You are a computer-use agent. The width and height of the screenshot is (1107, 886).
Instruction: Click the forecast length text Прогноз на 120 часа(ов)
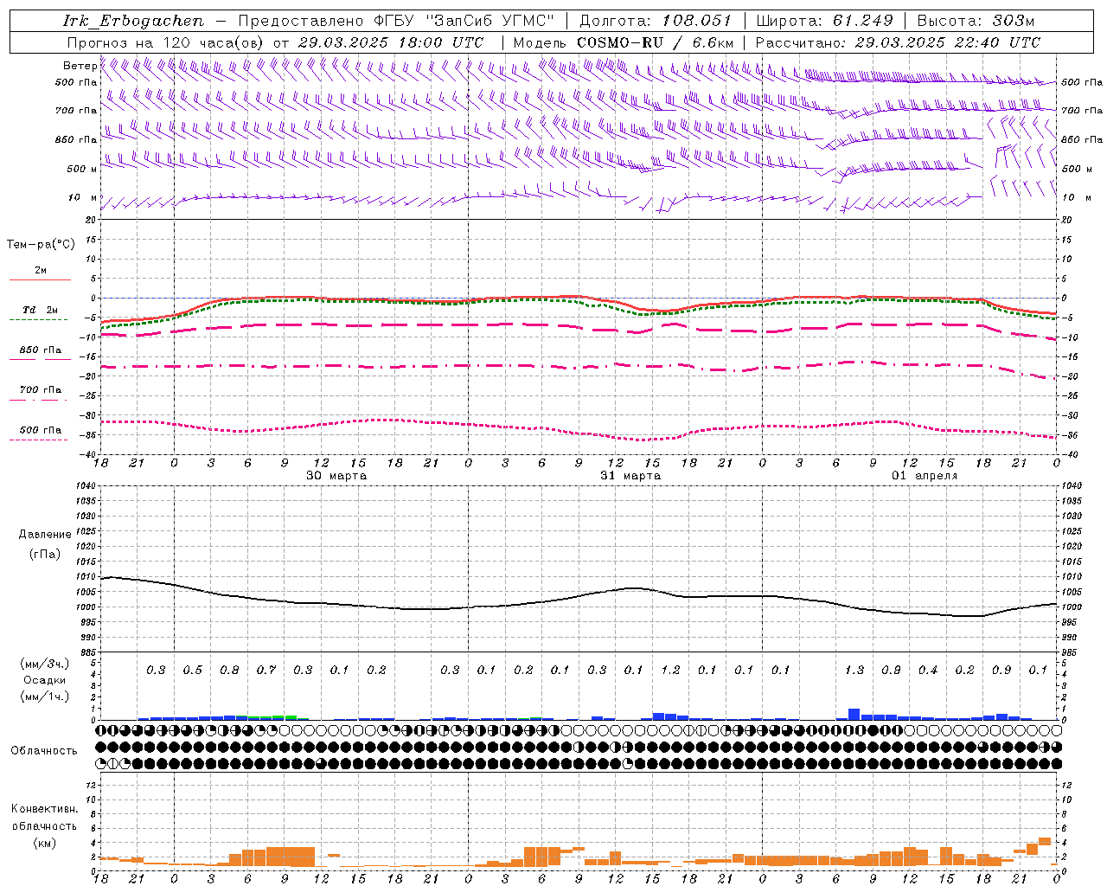pyautogui.click(x=167, y=42)
